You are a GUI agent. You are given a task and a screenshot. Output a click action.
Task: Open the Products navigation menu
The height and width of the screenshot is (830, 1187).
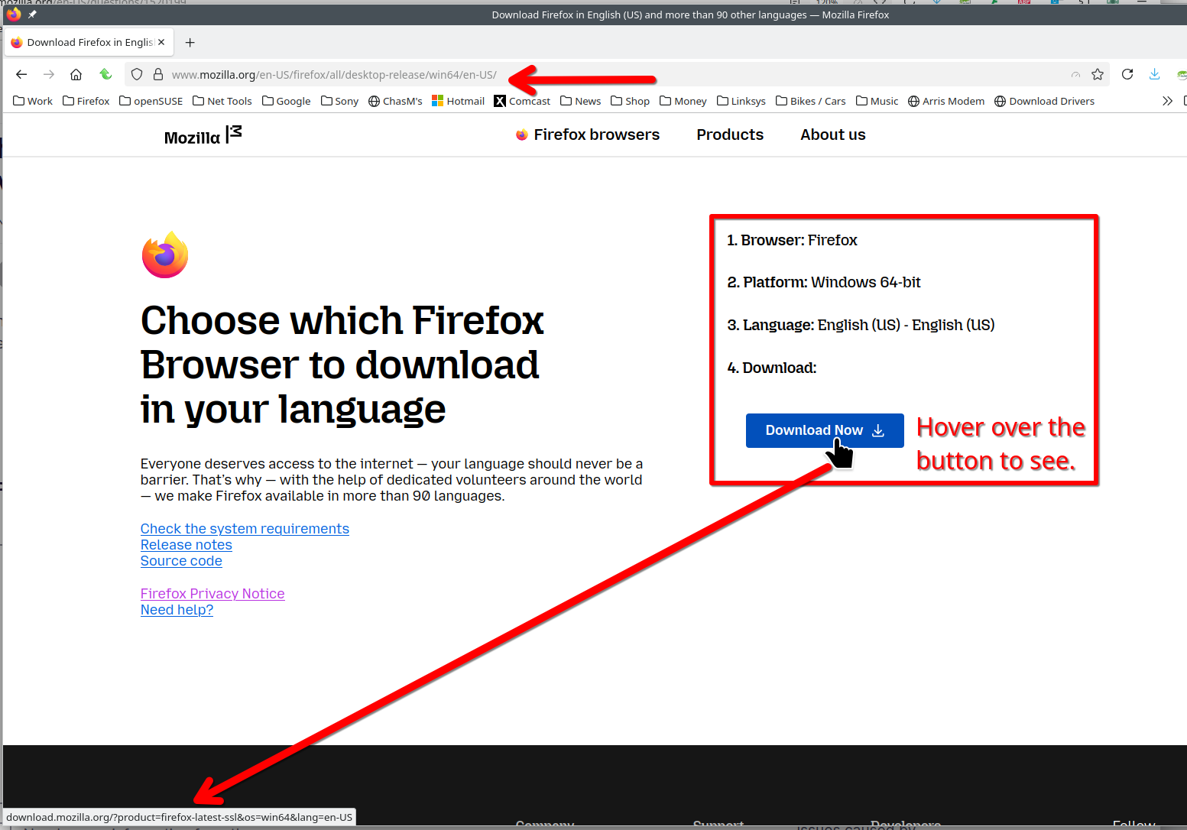(730, 135)
